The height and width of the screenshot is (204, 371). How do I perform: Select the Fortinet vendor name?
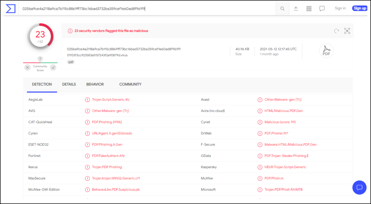click(x=34, y=156)
